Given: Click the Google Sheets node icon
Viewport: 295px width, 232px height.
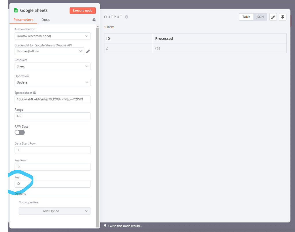Looking at the screenshot, I should pos(16,10).
